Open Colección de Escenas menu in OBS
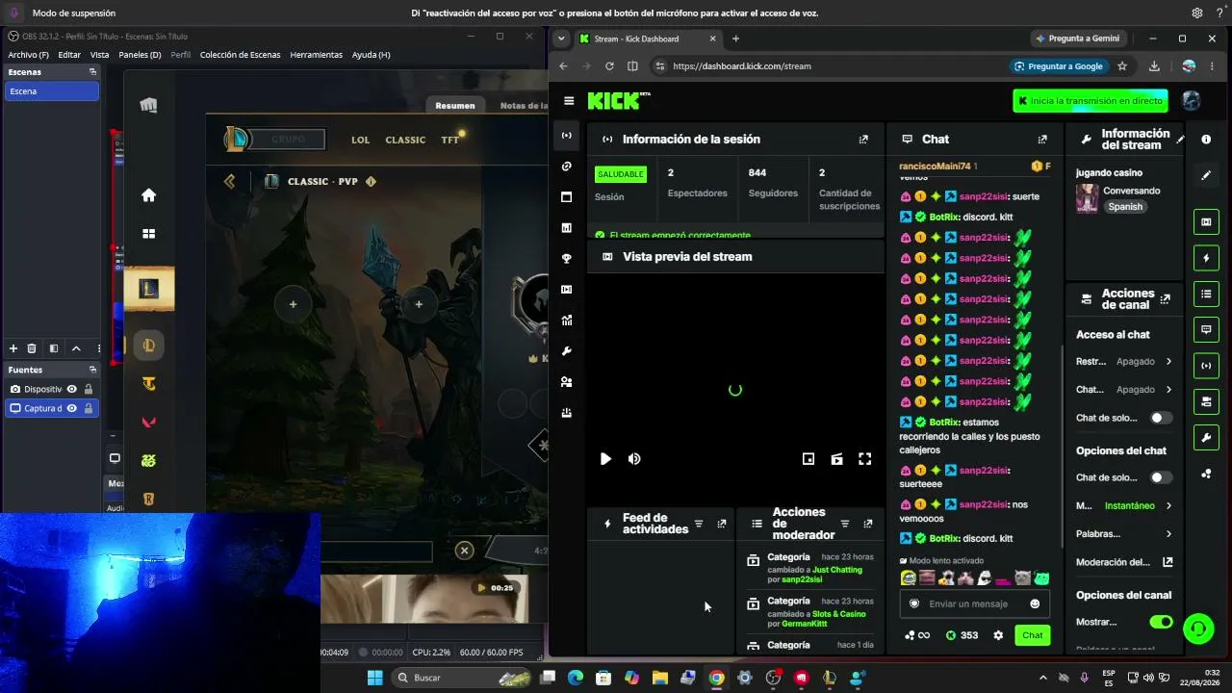Image resolution: width=1232 pixels, height=693 pixels. (240, 55)
